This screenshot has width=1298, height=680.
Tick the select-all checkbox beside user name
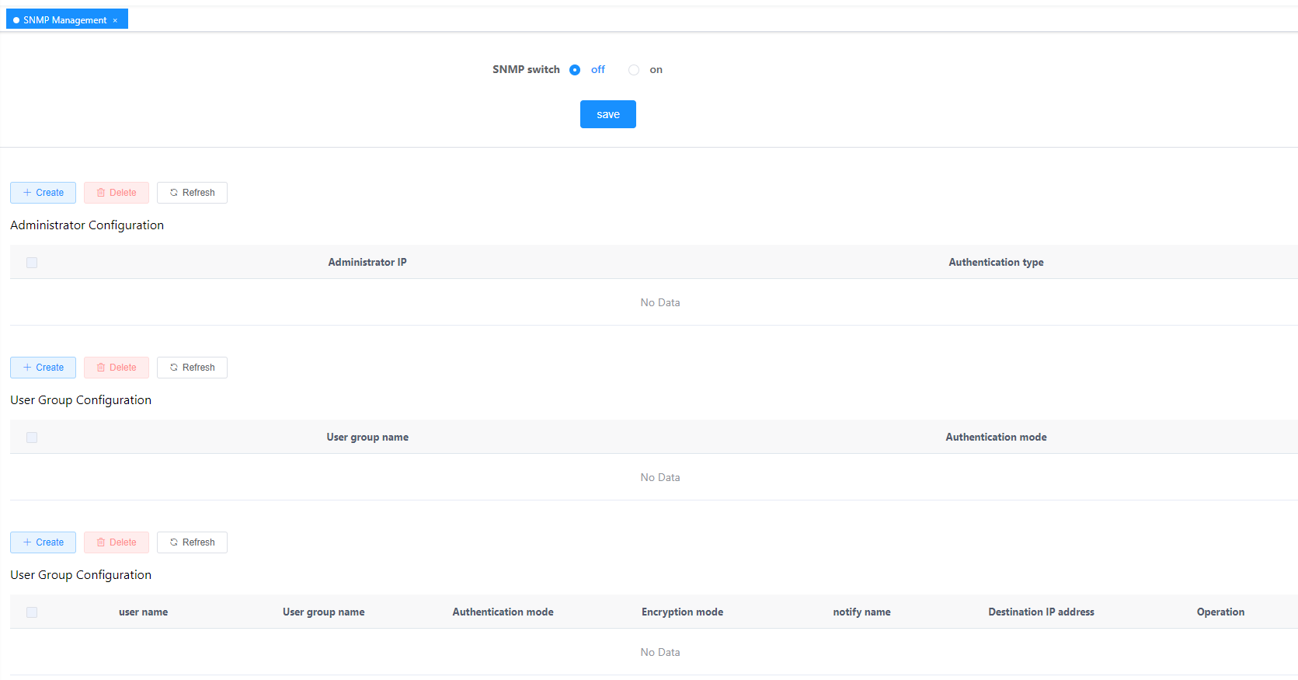point(32,612)
